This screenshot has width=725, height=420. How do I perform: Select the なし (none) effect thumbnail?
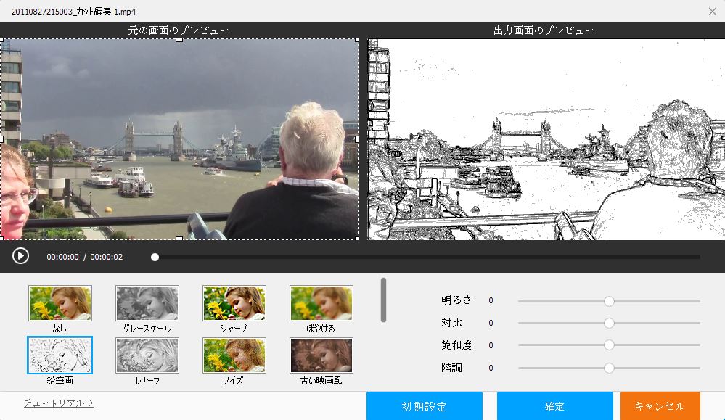click(60, 303)
